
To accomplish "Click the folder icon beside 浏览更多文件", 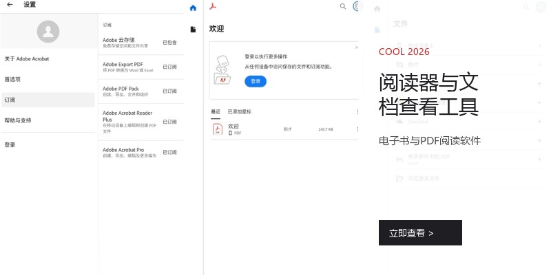I will click(x=399, y=179).
